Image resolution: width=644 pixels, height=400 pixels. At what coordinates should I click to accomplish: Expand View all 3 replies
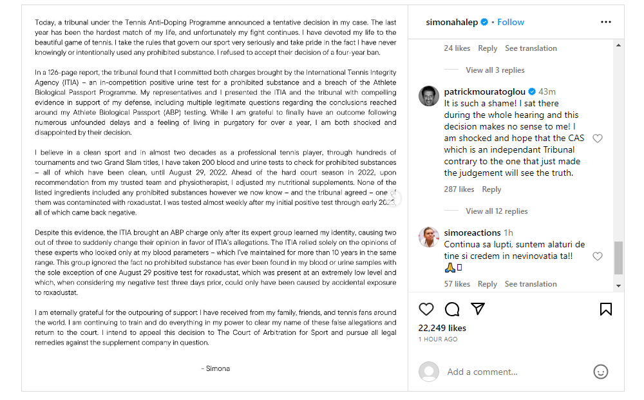tap(495, 70)
